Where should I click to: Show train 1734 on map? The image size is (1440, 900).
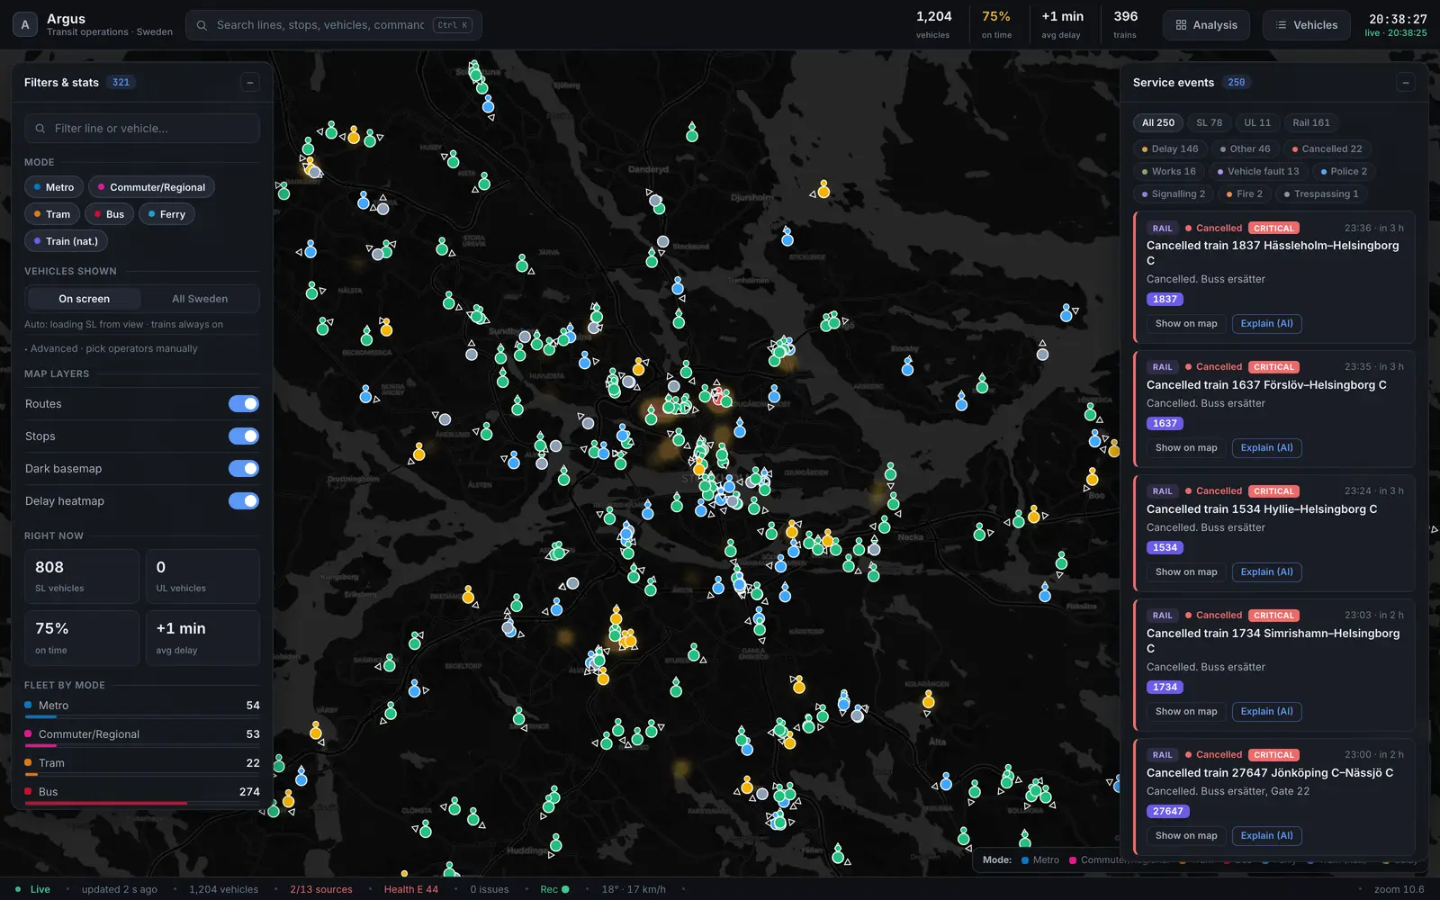click(x=1186, y=712)
